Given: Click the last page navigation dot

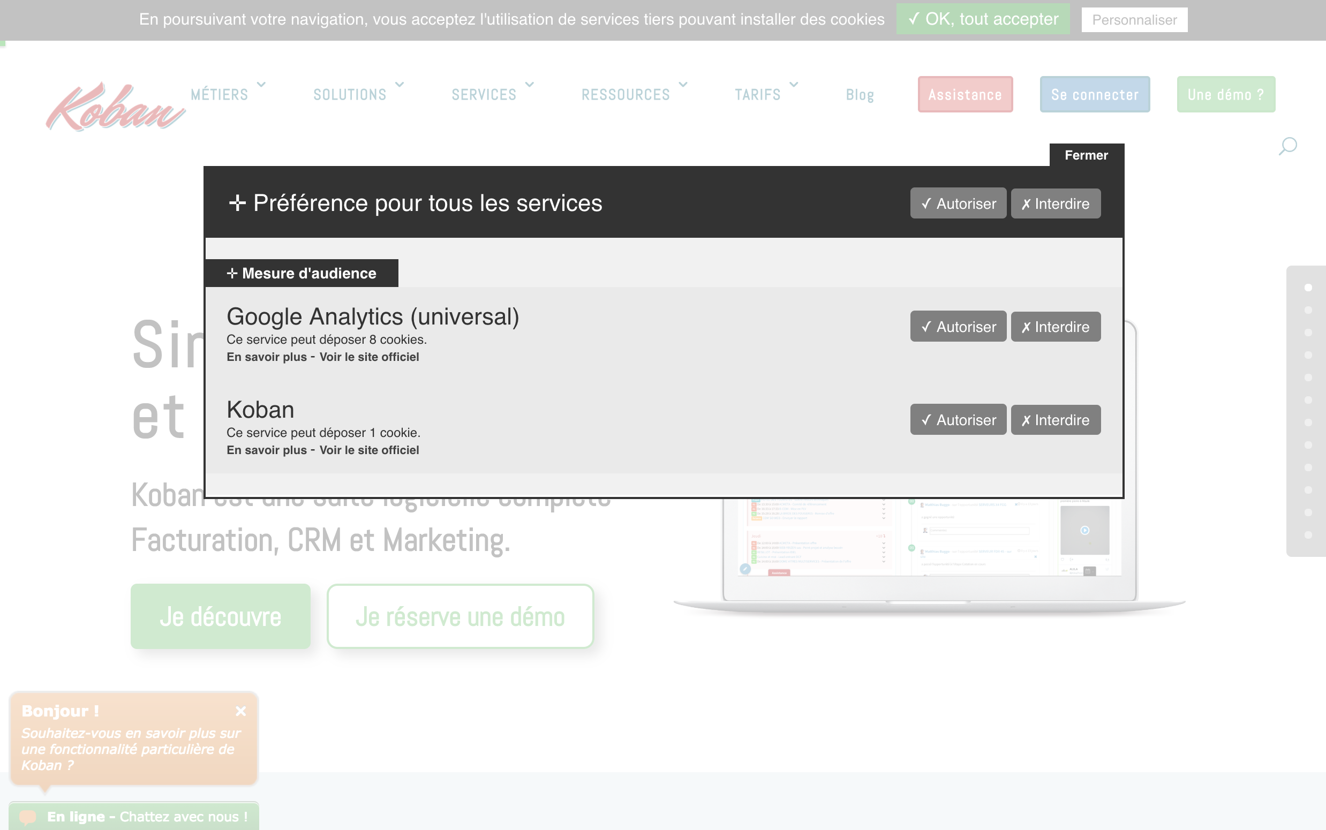Looking at the screenshot, I should click(1308, 534).
